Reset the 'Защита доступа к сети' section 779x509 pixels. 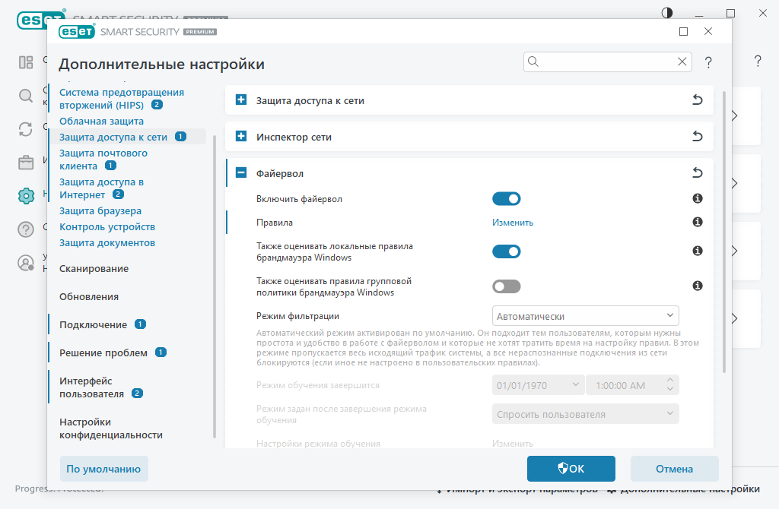point(698,100)
